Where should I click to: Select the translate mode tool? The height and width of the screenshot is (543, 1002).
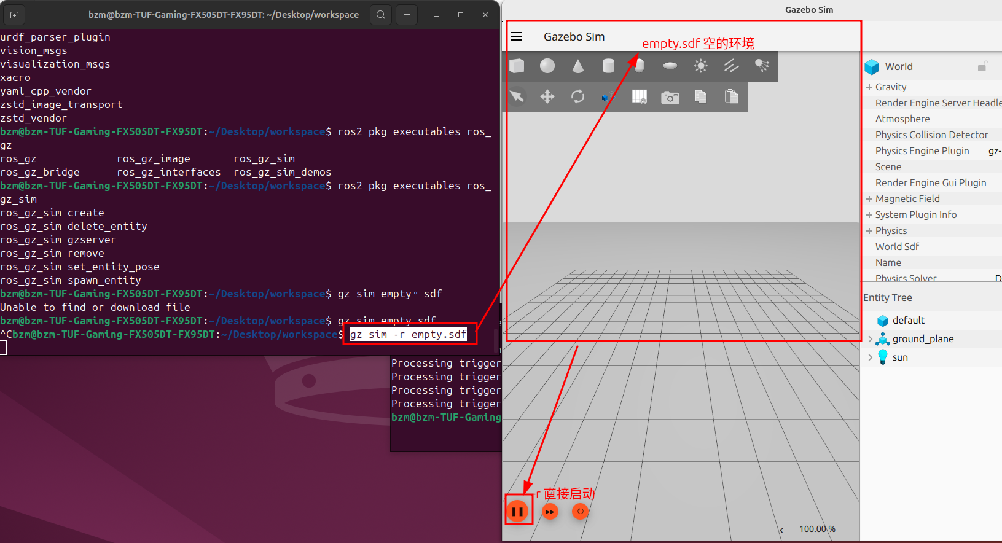[x=547, y=96]
